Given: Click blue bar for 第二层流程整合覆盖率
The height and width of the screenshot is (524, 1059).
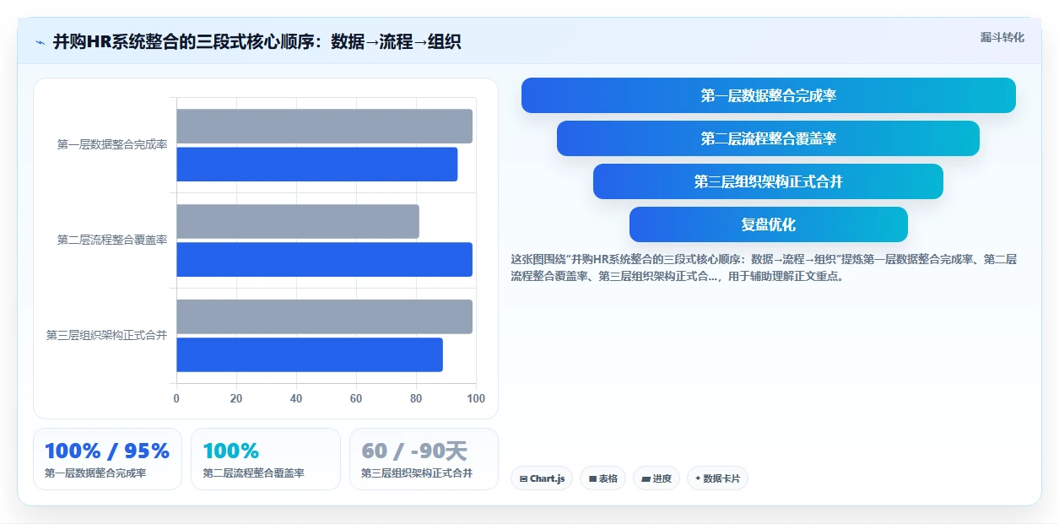Looking at the screenshot, I should point(324,259).
